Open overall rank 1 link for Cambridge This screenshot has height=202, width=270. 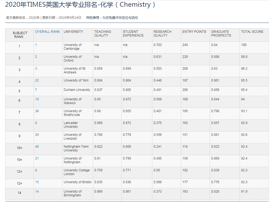coord(36,45)
